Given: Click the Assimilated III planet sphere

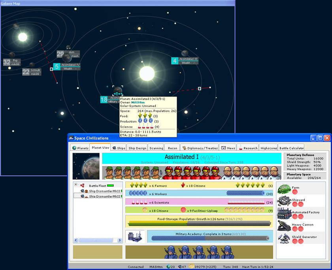Looking at the screenshot, I should [185, 53].
